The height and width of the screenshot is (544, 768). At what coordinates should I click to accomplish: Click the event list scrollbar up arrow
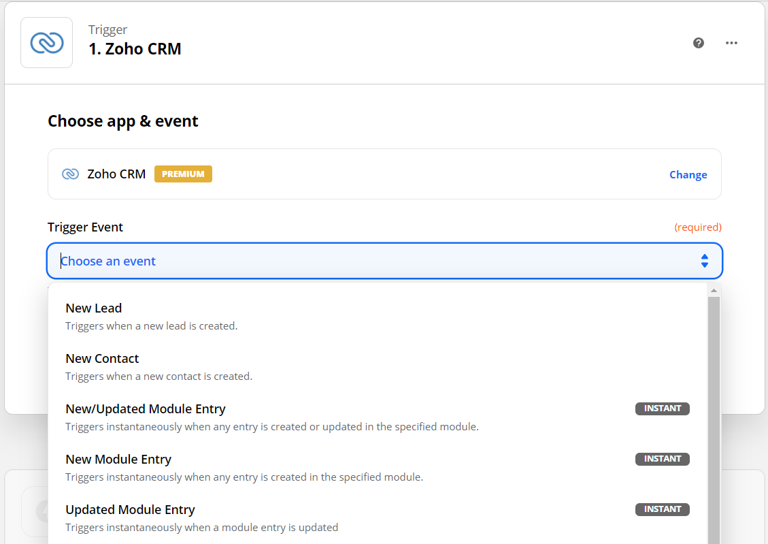714,291
